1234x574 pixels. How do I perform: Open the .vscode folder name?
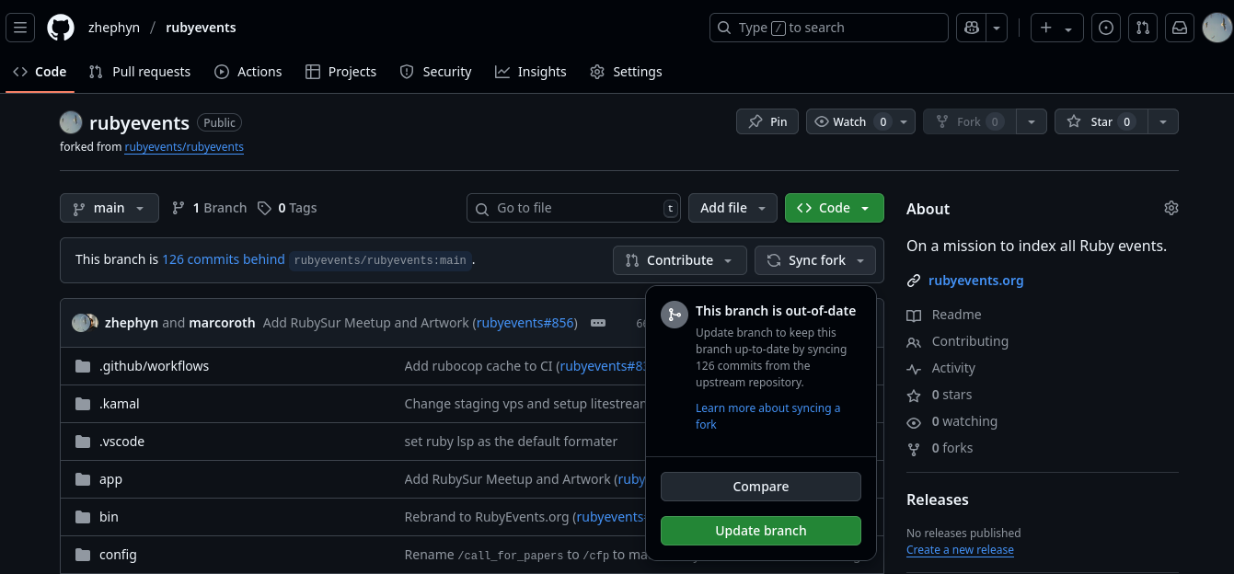click(122, 442)
